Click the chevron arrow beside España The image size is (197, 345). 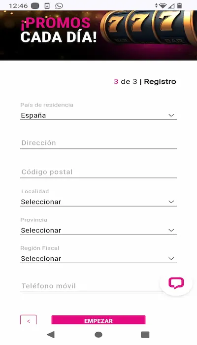pyautogui.click(x=171, y=115)
